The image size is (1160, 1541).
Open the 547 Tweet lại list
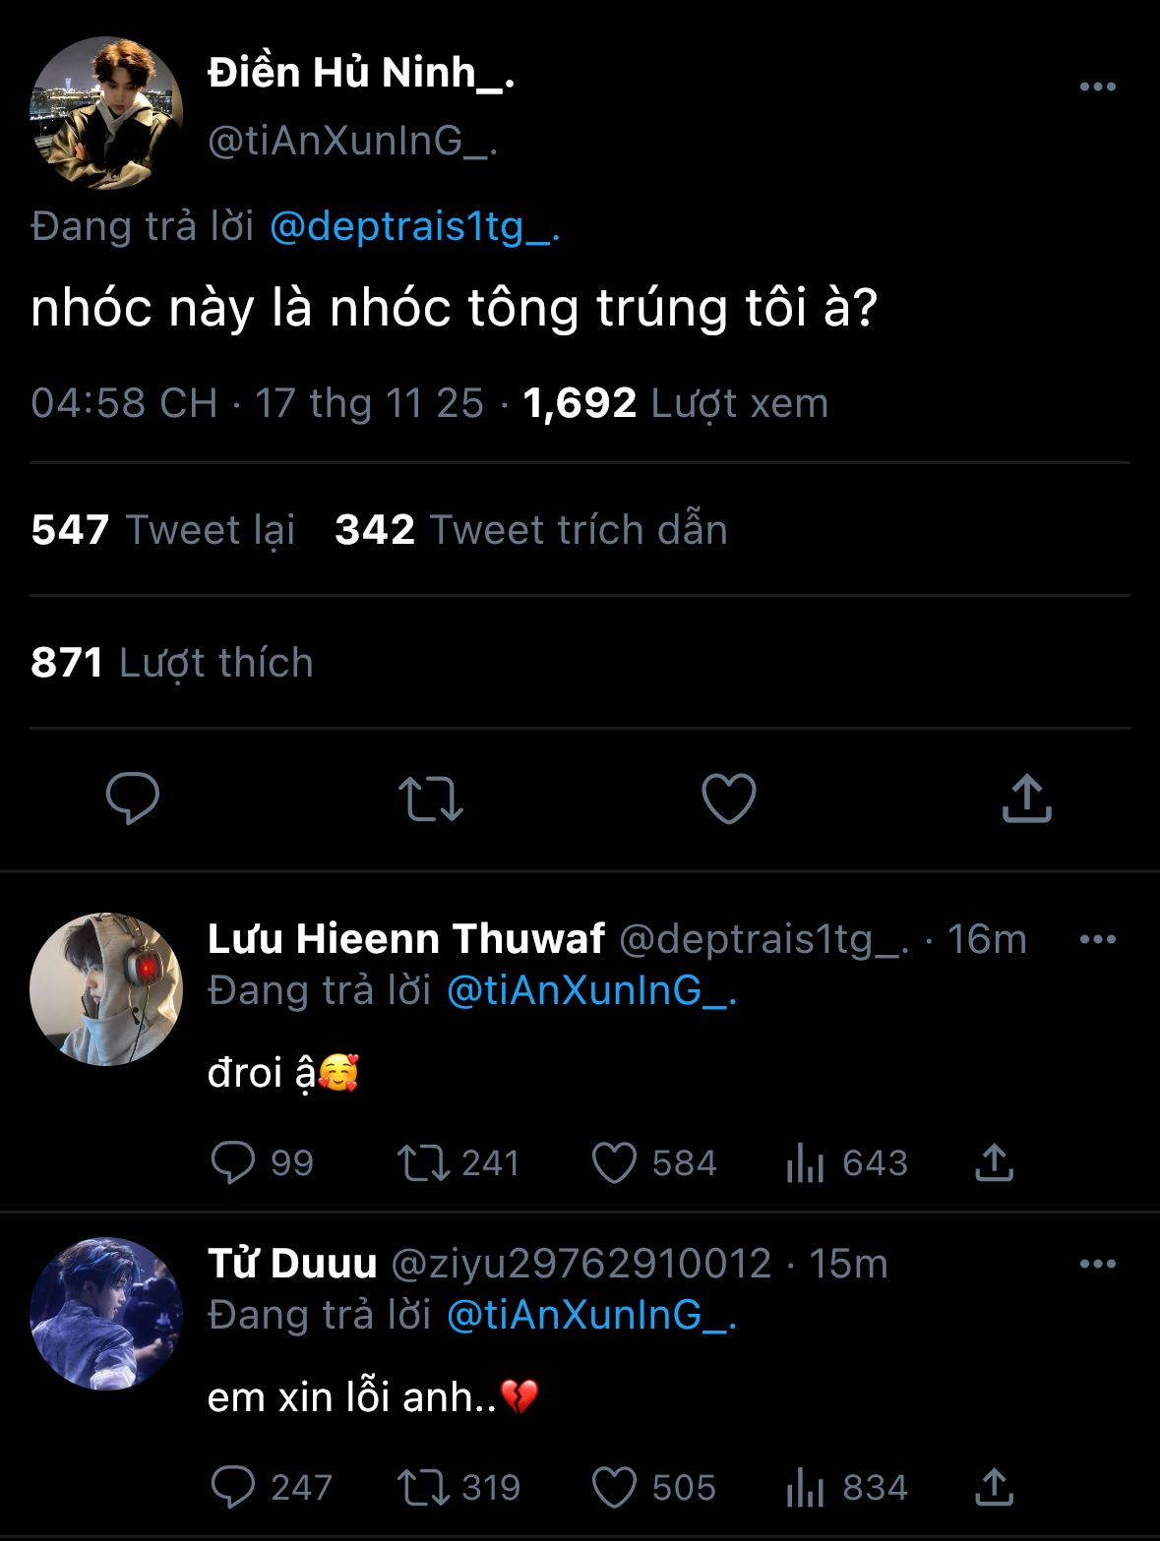point(163,530)
